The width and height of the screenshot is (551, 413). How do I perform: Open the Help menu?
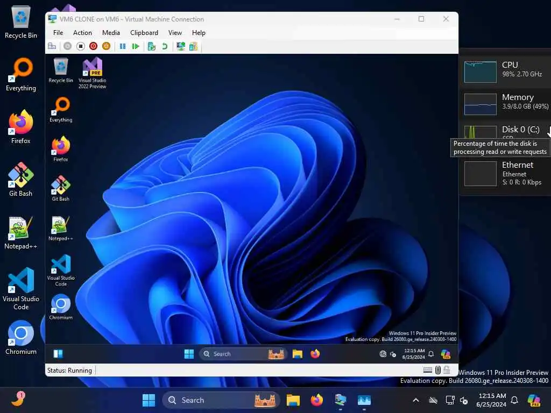point(199,33)
